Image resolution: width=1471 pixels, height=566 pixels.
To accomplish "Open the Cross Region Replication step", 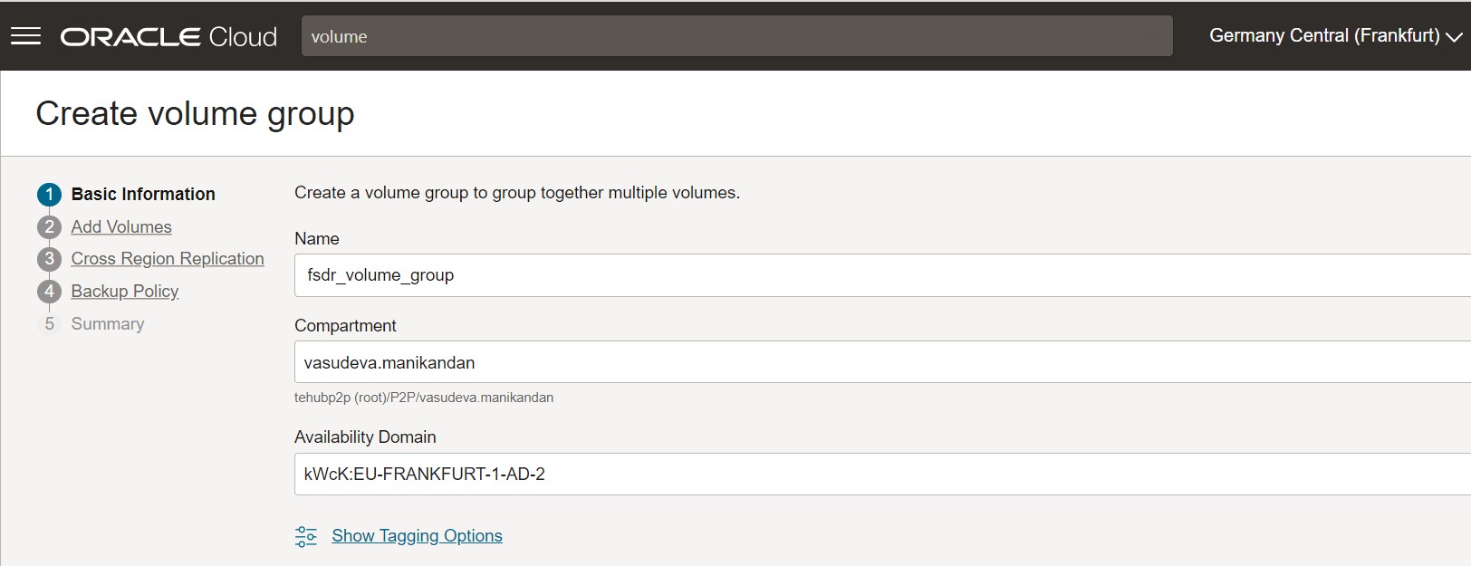I will tap(168, 259).
